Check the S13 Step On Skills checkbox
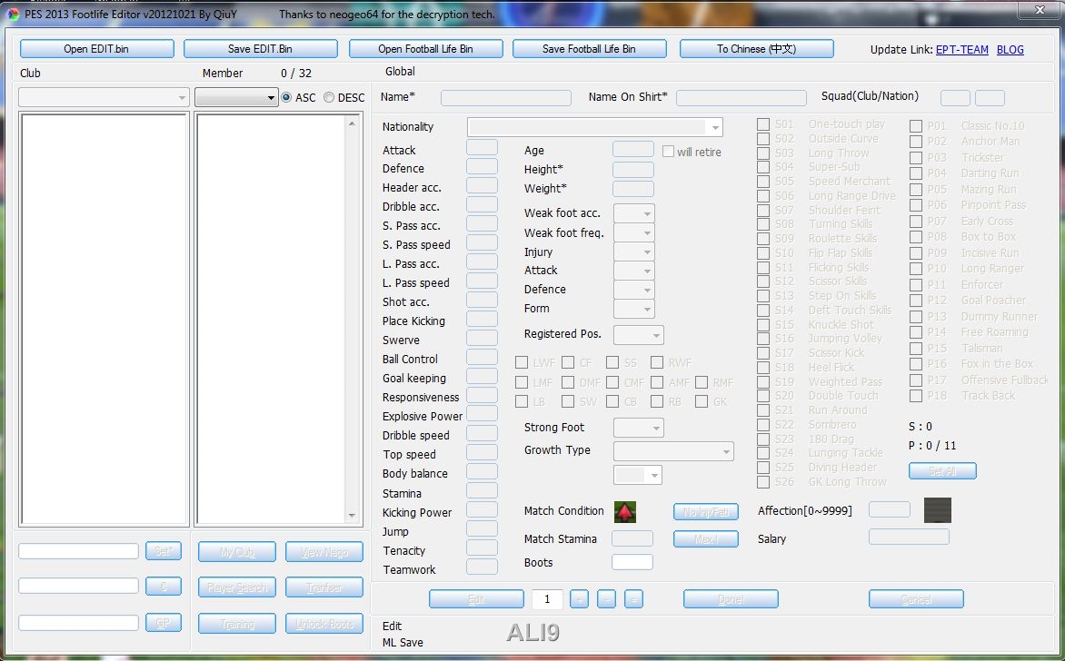Image resolution: width=1065 pixels, height=661 pixels. click(763, 296)
